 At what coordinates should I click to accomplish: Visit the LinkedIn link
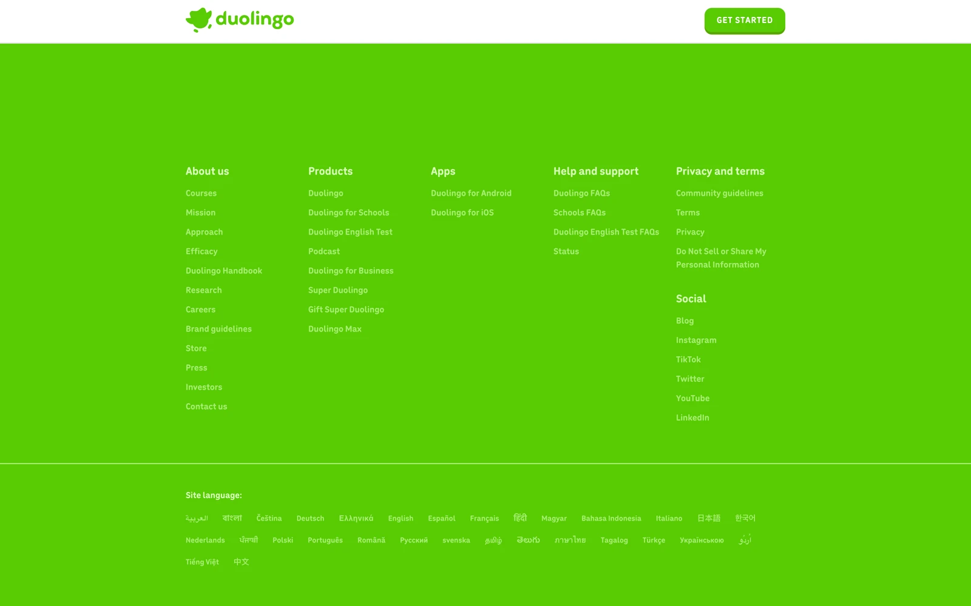point(692,418)
